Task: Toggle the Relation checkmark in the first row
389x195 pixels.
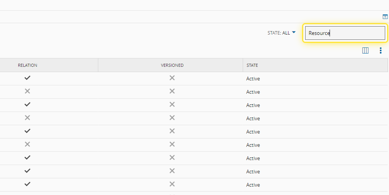Action: 27,78
